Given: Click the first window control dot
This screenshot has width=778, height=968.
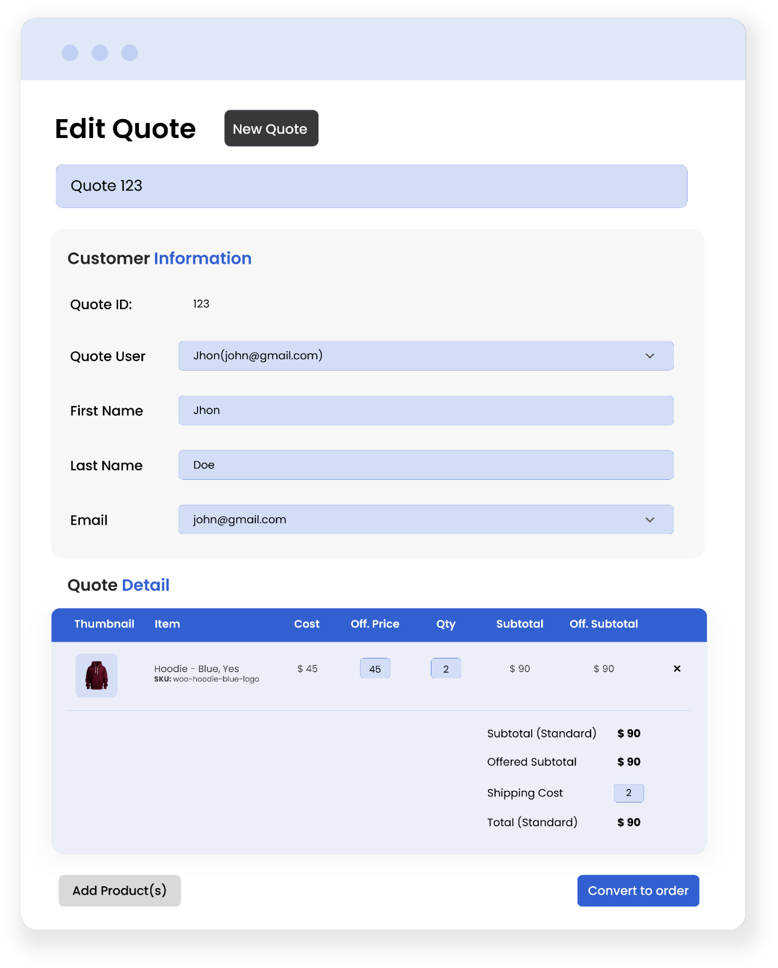Looking at the screenshot, I should [x=70, y=53].
